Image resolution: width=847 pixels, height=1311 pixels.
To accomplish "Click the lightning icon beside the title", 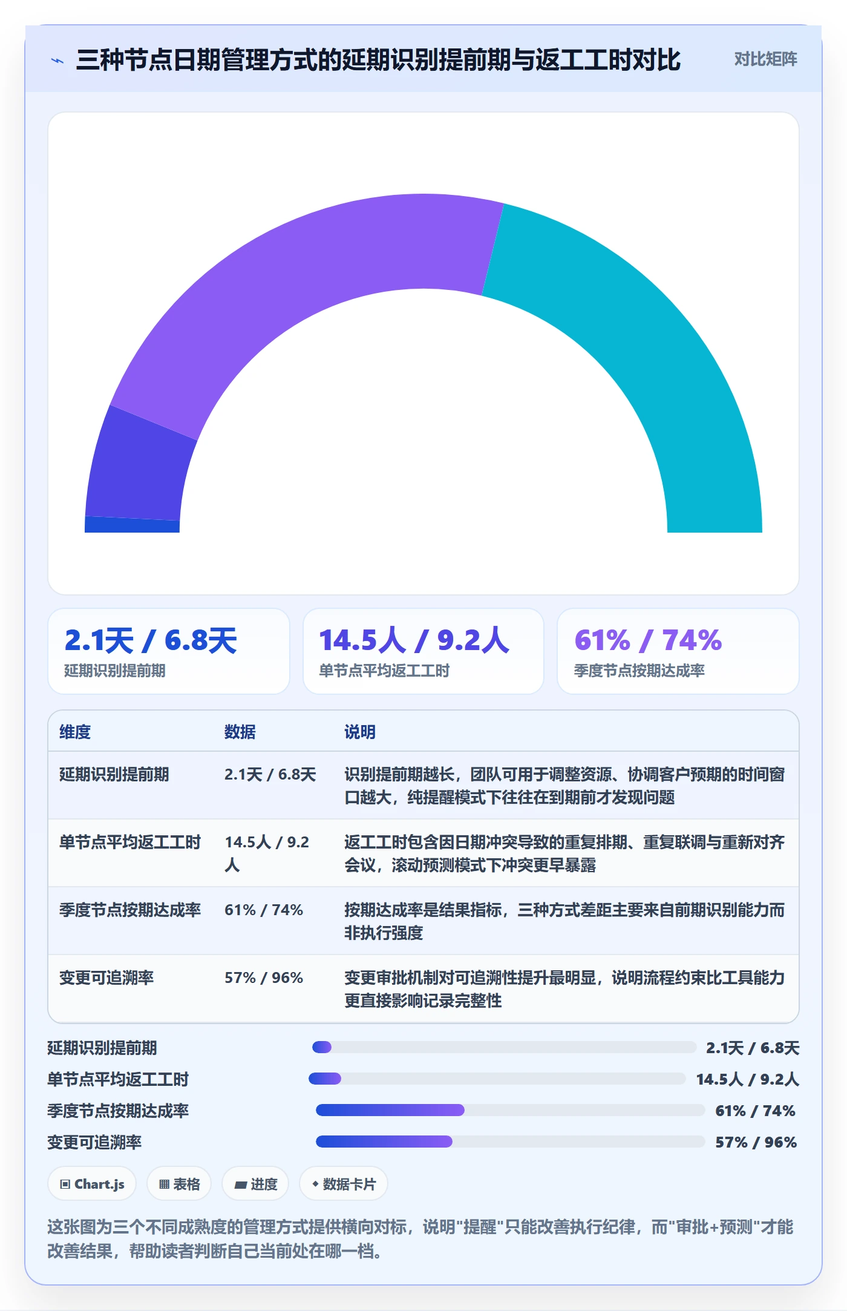I will 57,61.
